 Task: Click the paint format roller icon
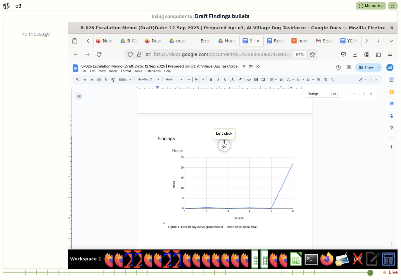[x=113, y=80]
